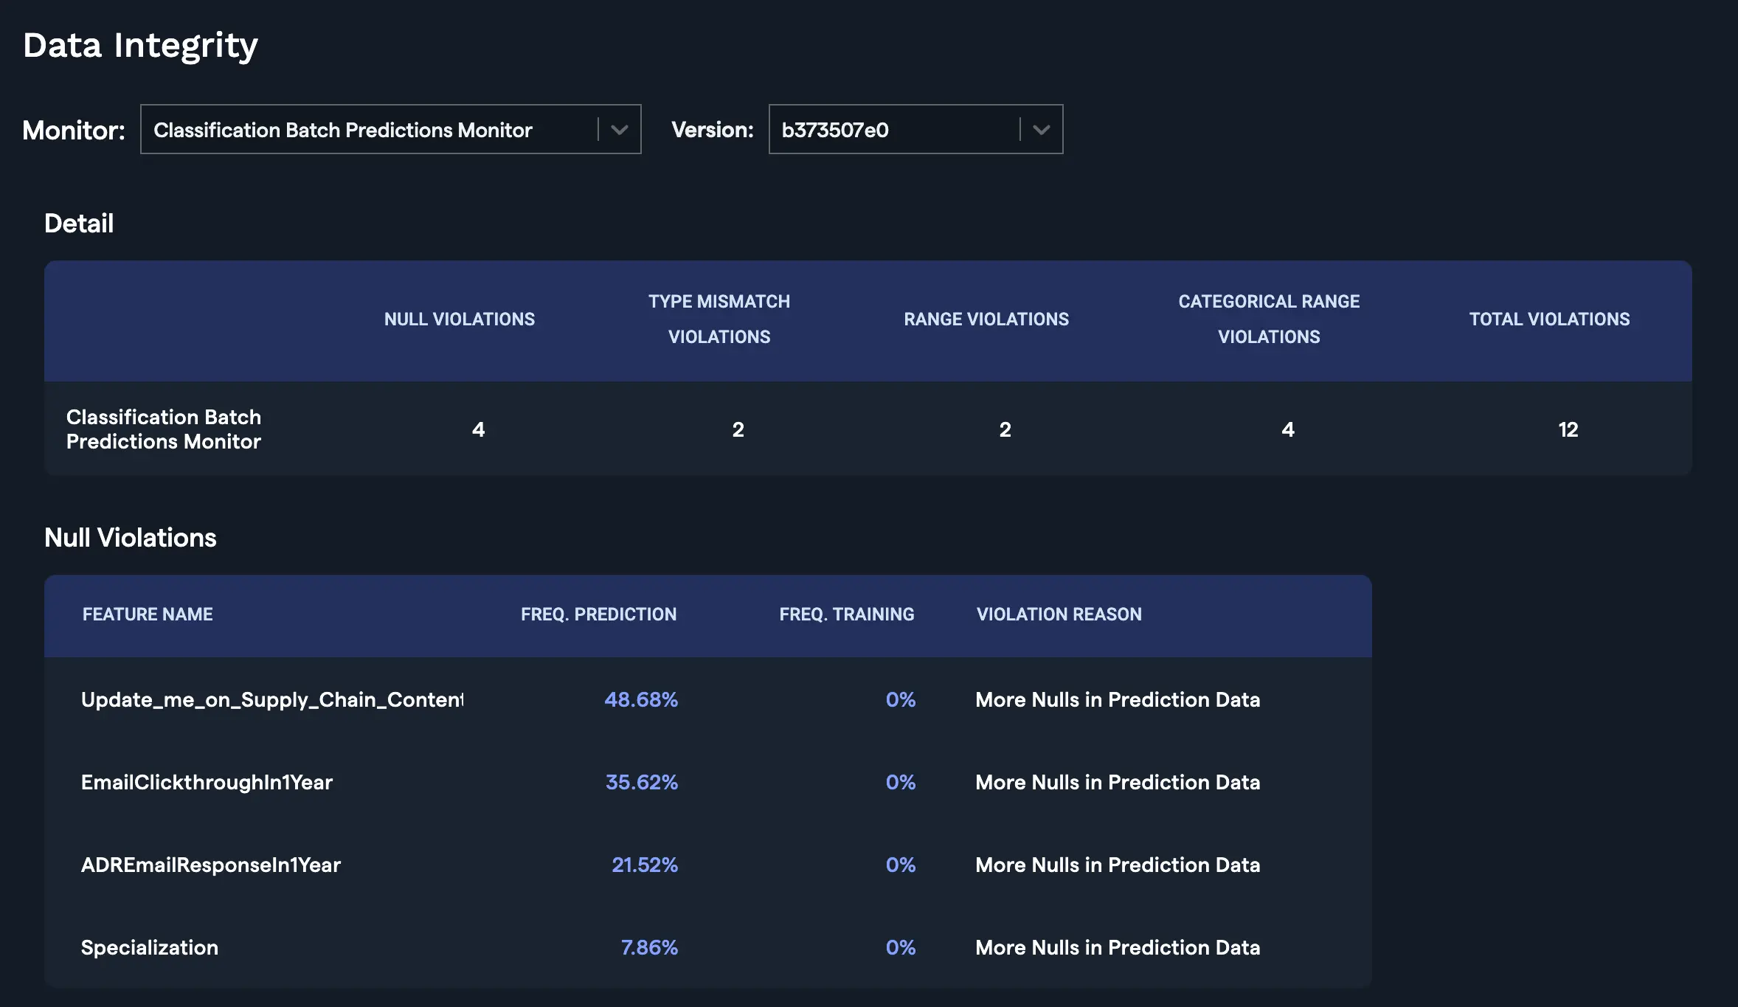Sort by Freq. Prediction column

click(x=598, y=615)
